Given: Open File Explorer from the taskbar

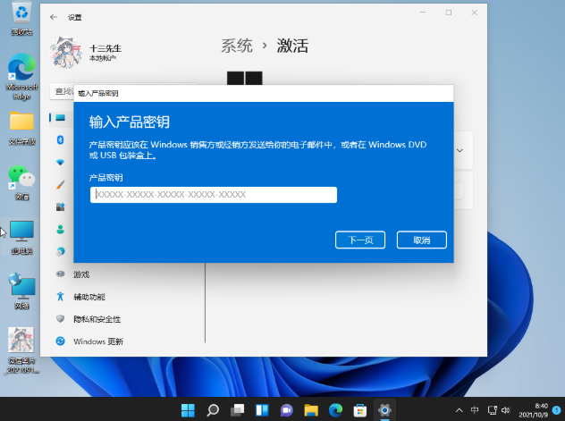Looking at the screenshot, I should tap(311, 410).
